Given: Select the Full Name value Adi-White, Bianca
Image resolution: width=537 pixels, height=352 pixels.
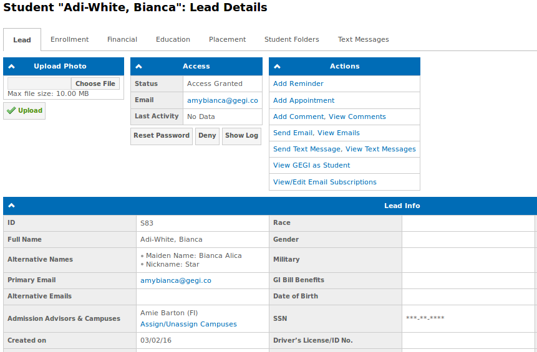Looking at the screenshot, I should (x=172, y=239).
